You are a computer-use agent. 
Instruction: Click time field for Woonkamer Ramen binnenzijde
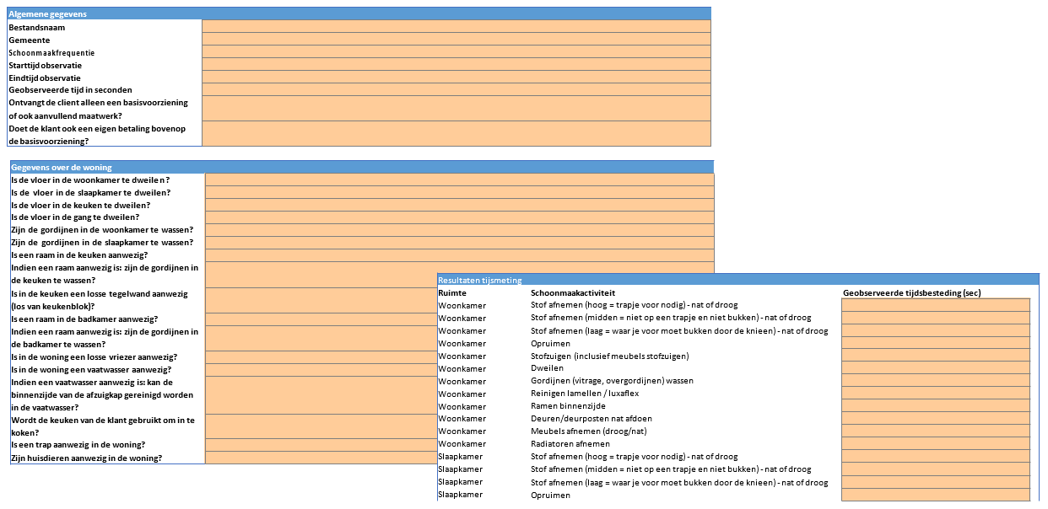[x=935, y=406]
